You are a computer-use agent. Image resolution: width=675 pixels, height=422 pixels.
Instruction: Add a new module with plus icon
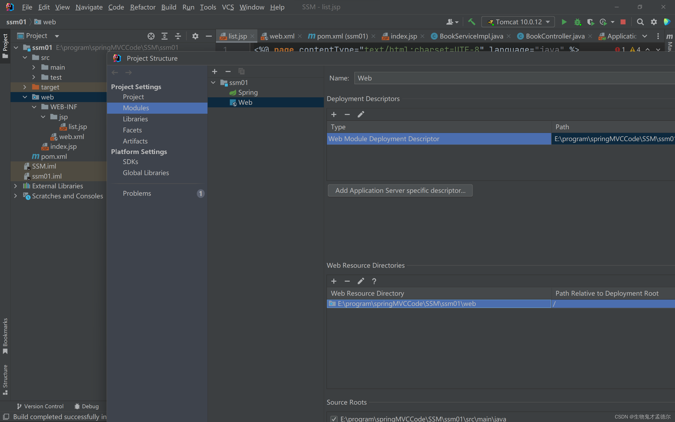coord(214,71)
